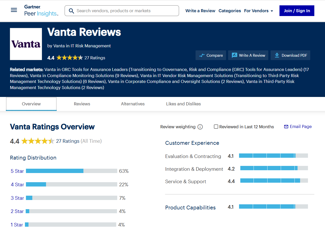
Task: Click the 5 Star distribution bar
Action: [71, 171]
